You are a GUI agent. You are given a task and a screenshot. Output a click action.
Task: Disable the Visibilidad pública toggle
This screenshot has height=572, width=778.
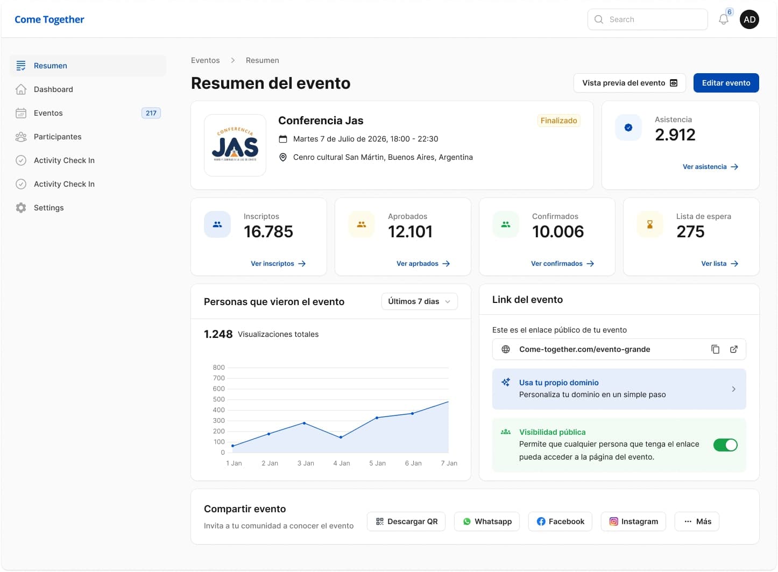coord(725,445)
